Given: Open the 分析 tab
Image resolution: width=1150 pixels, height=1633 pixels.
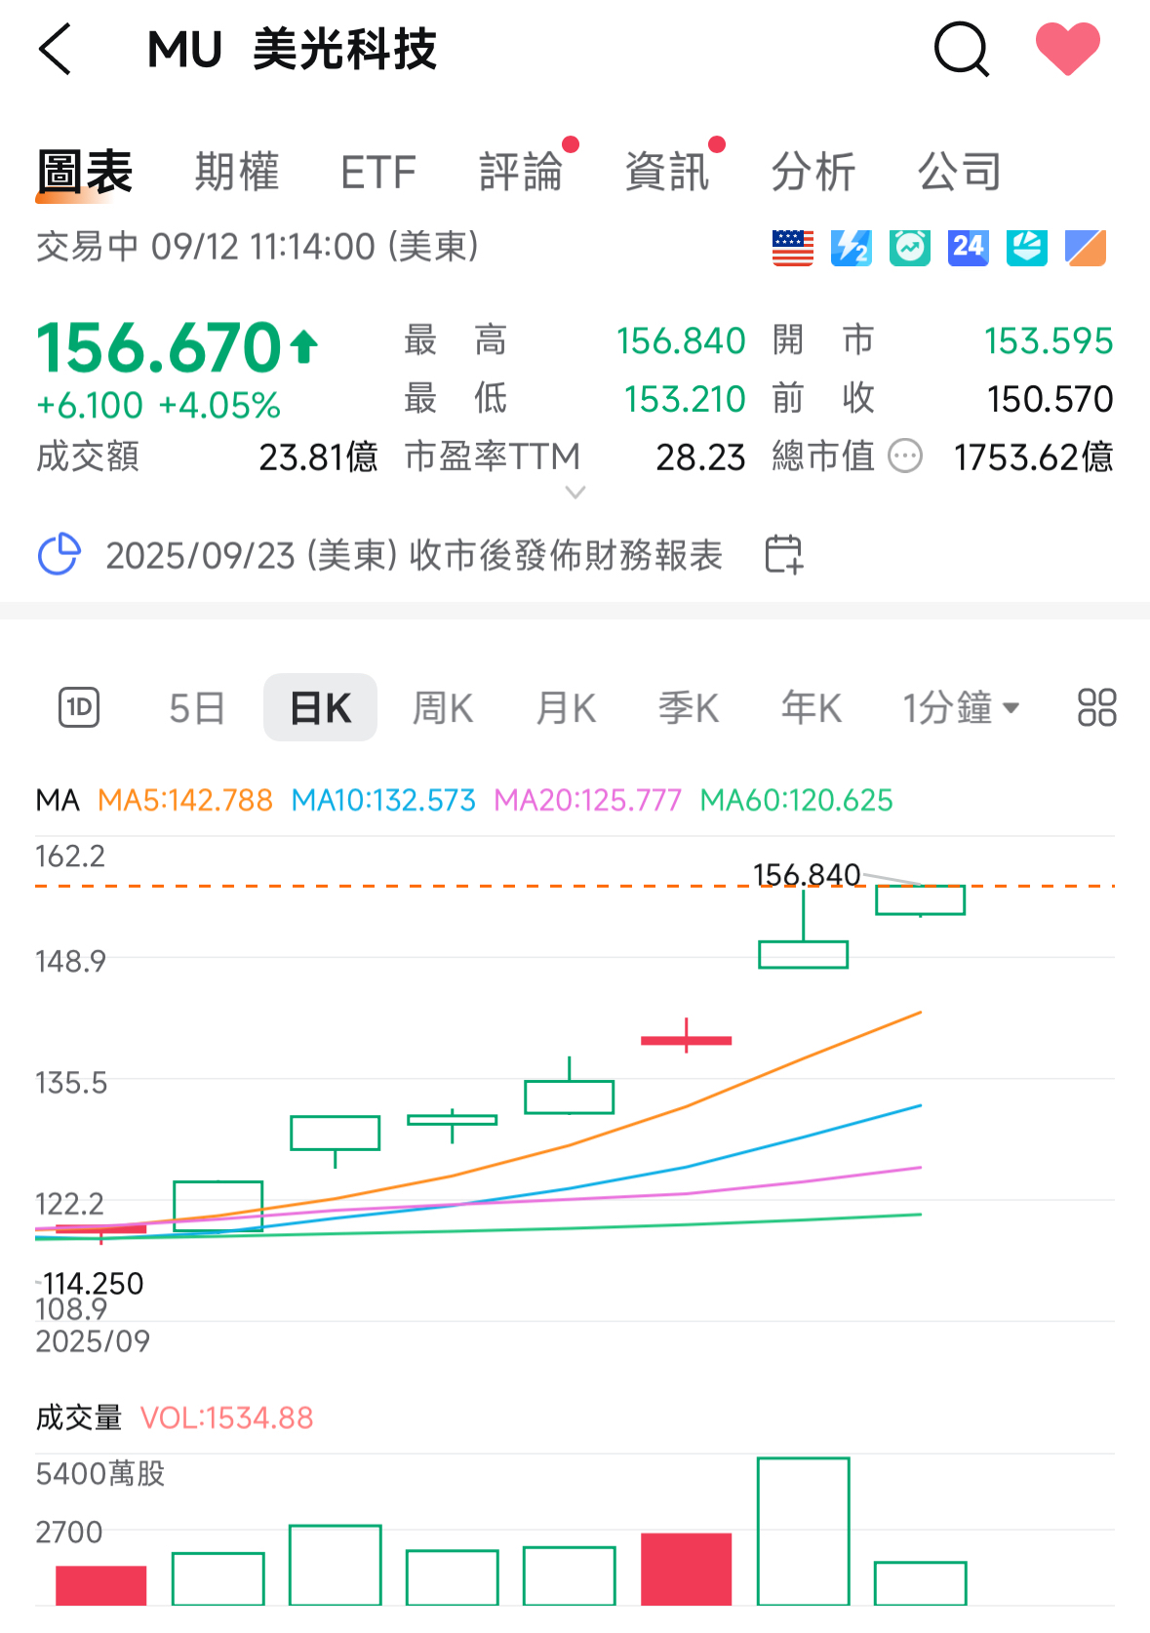Looking at the screenshot, I should 813,173.
